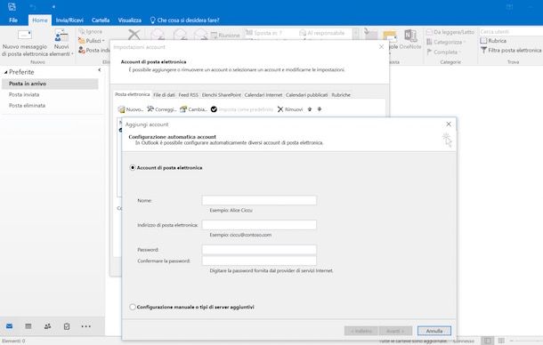Image resolution: width=543 pixels, height=345 pixels.
Task: Select Account di posta elettronica radio
Action: (x=133, y=167)
